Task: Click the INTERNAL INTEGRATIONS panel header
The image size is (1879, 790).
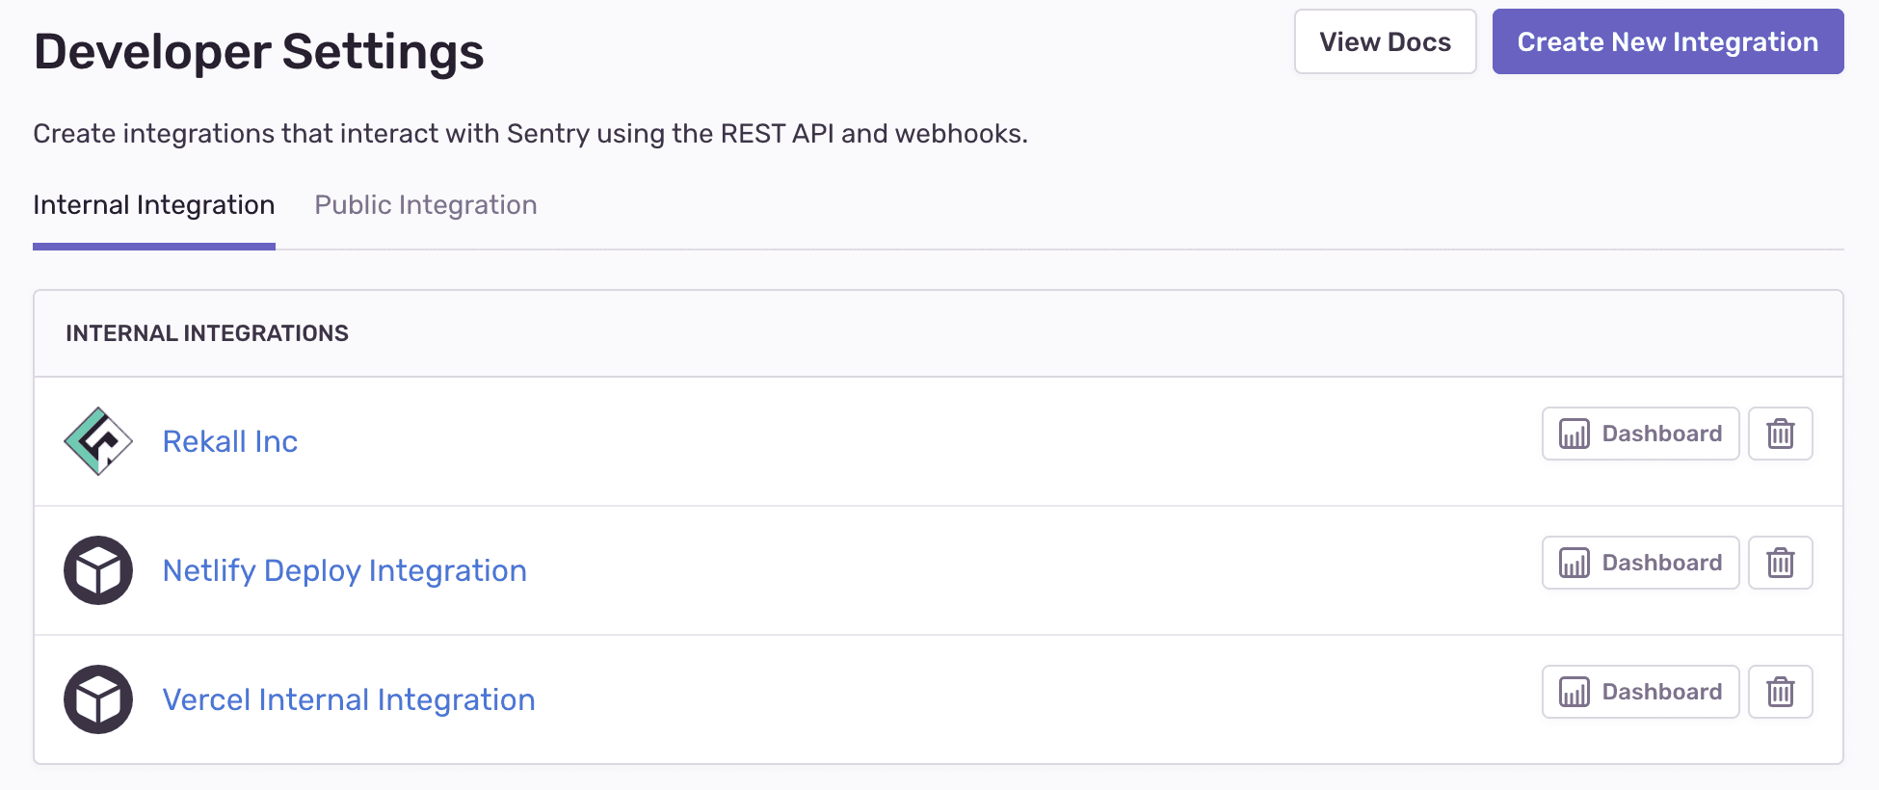Action: pos(207,332)
